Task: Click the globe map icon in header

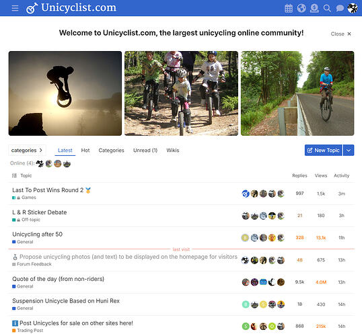Action: pyautogui.click(x=301, y=8)
